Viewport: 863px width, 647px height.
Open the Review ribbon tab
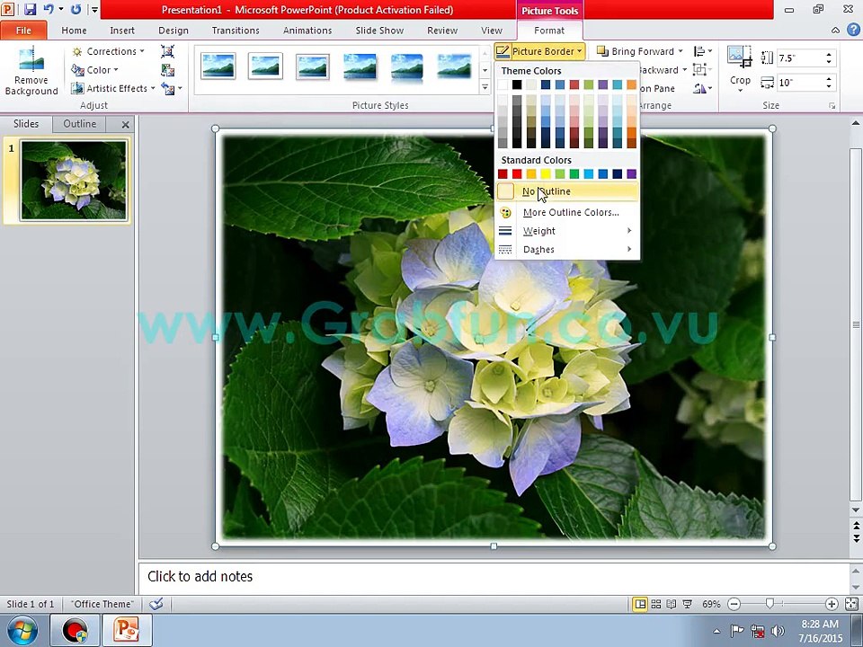(x=442, y=31)
